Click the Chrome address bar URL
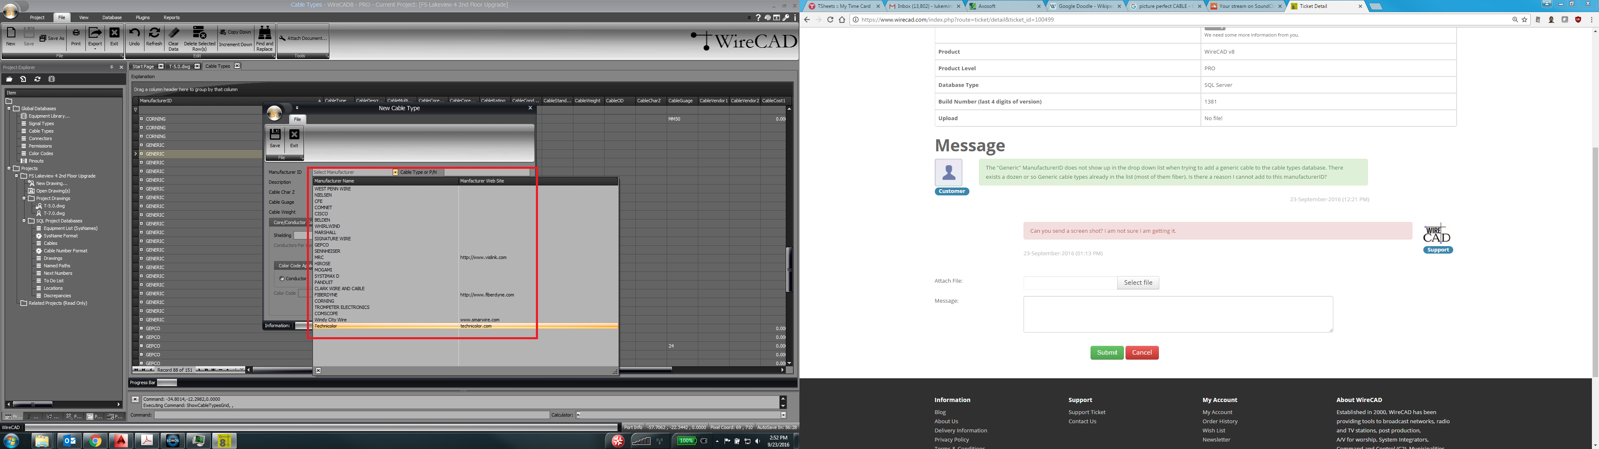 click(x=958, y=20)
